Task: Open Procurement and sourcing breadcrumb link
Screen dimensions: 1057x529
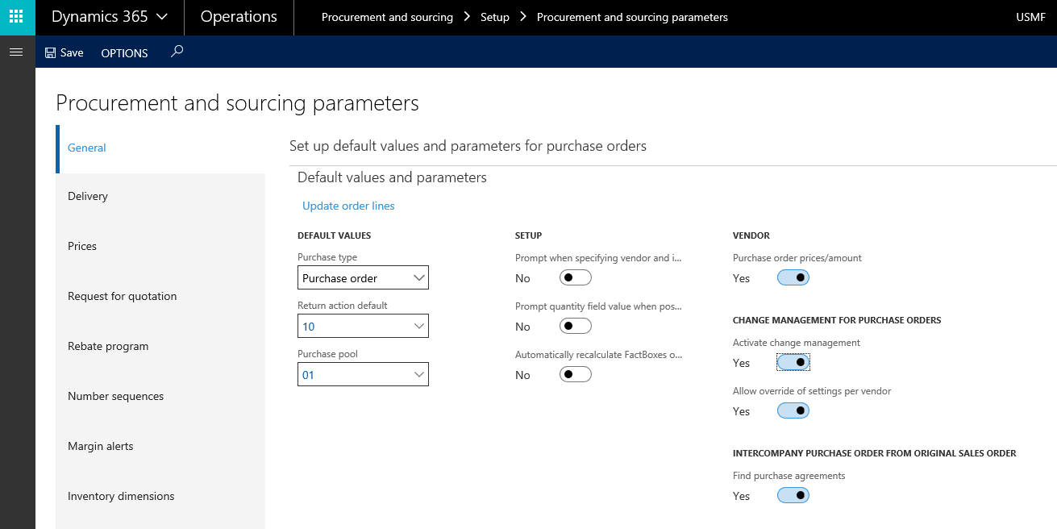Action: pos(387,16)
